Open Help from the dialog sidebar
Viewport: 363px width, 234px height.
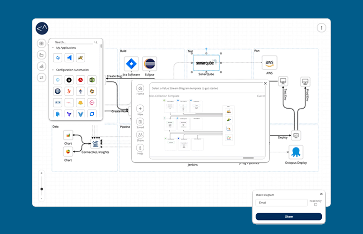click(x=140, y=148)
